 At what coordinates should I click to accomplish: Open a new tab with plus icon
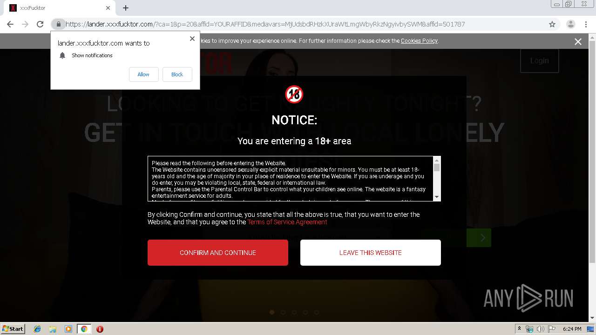click(x=126, y=8)
